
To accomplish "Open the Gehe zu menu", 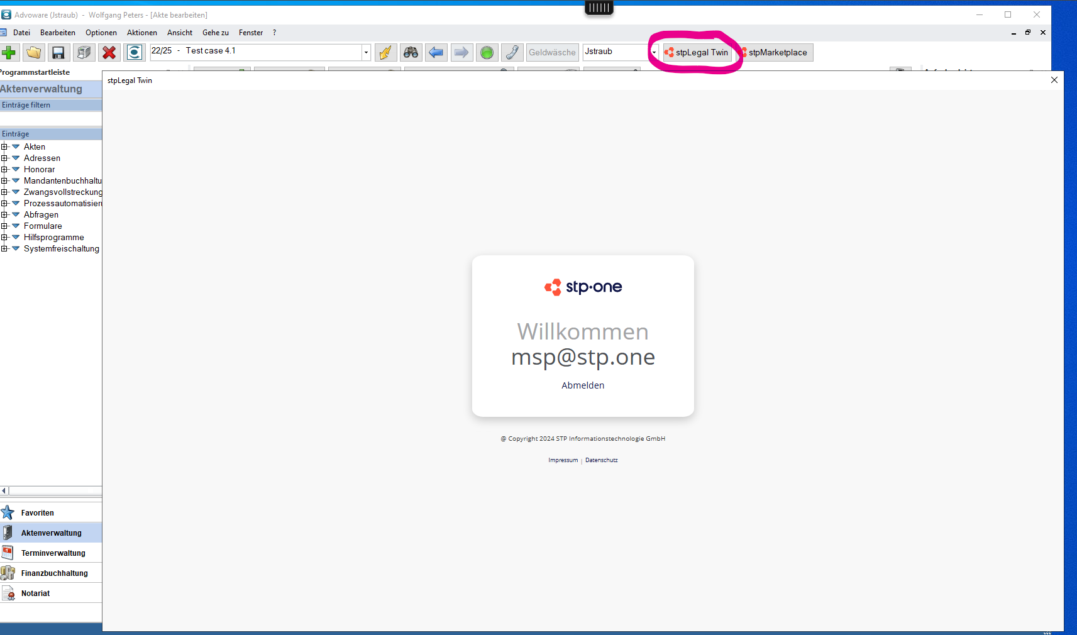I will pos(216,33).
